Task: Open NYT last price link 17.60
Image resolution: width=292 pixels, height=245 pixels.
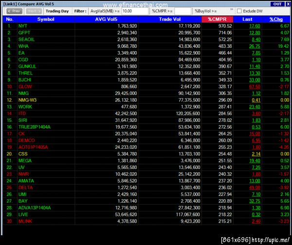Action: point(255,26)
